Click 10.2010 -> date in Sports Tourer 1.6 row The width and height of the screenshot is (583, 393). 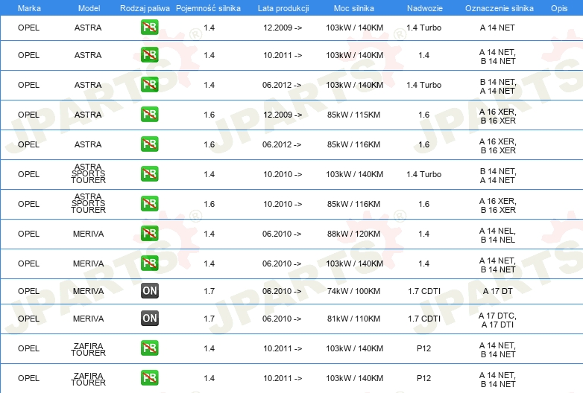click(x=283, y=204)
